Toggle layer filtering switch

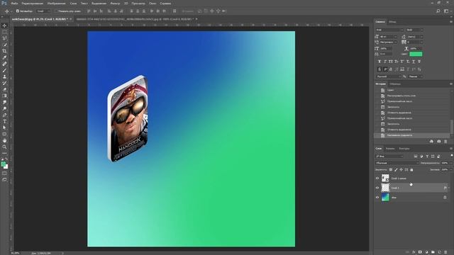tap(451, 156)
